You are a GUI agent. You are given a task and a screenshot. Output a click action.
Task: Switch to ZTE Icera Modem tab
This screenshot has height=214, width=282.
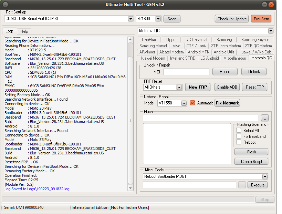(226, 46)
